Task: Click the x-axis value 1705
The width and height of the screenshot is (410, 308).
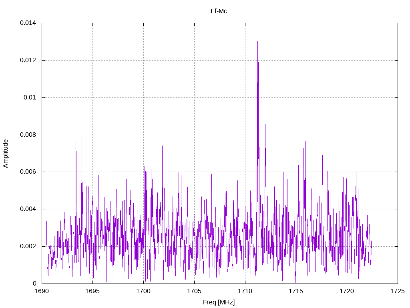Action: click(x=194, y=291)
